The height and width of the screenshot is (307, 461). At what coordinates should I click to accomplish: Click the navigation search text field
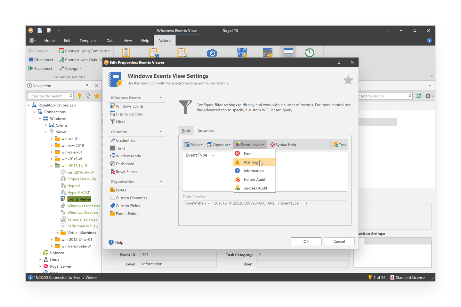tap(48, 96)
